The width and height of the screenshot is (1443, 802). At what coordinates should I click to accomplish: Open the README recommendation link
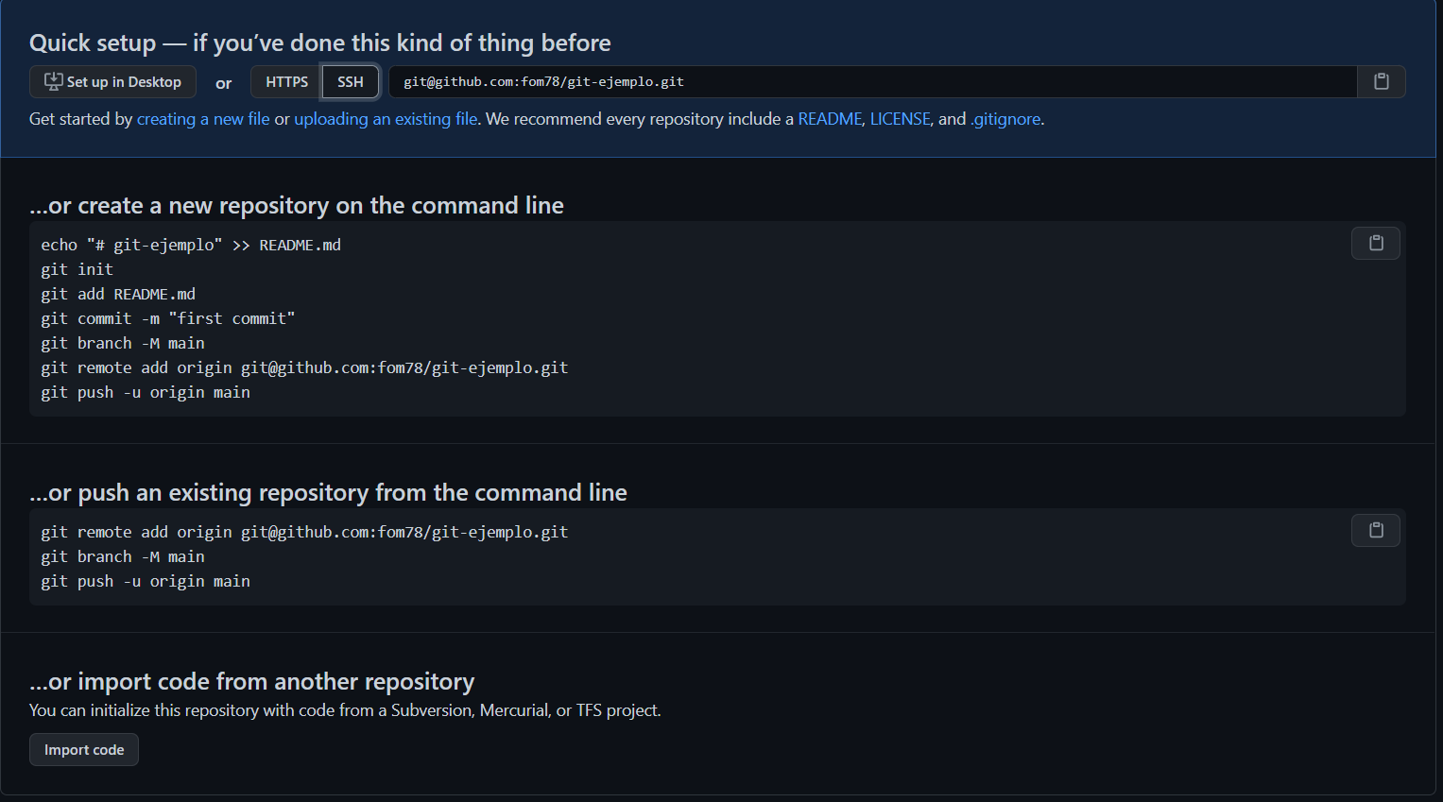[x=830, y=119]
